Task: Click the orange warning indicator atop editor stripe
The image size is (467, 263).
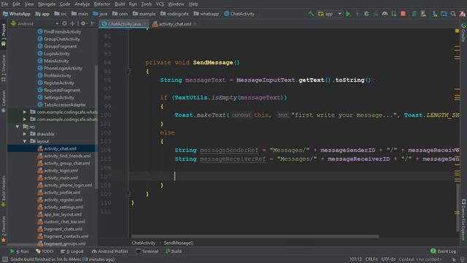Action: (x=458, y=31)
